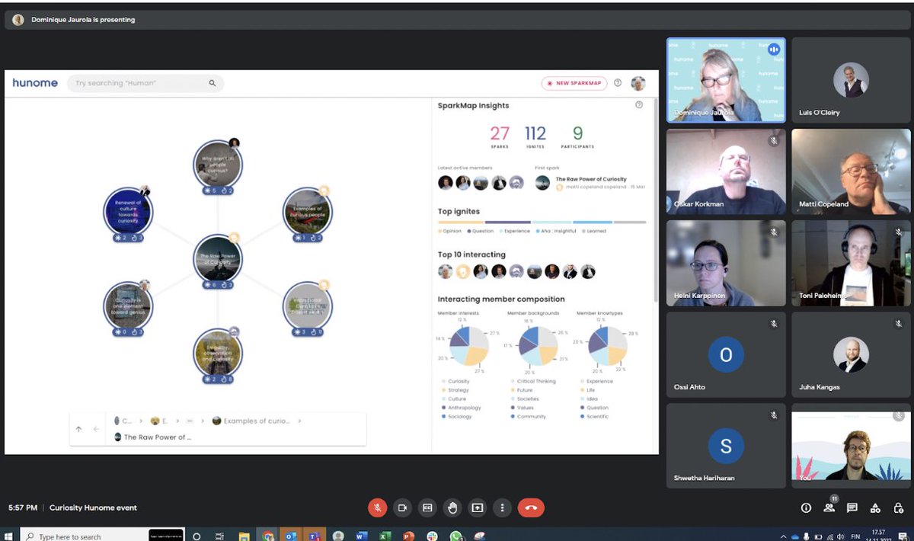Open Outlook from Windows taskbar
This screenshot has height=541, width=914.
tap(291, 536)
